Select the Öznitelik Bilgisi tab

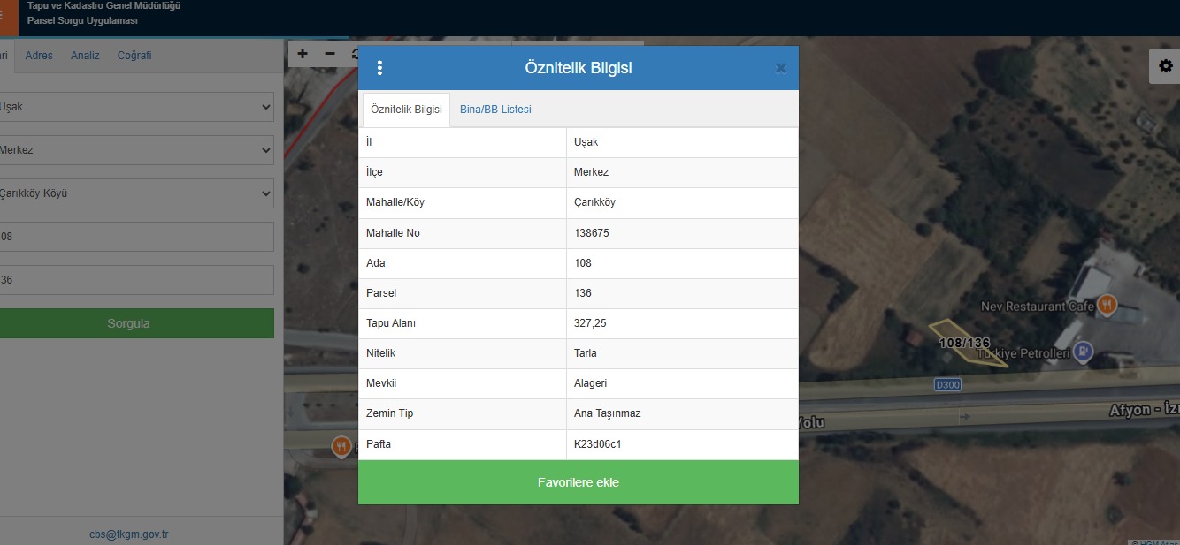406,110
